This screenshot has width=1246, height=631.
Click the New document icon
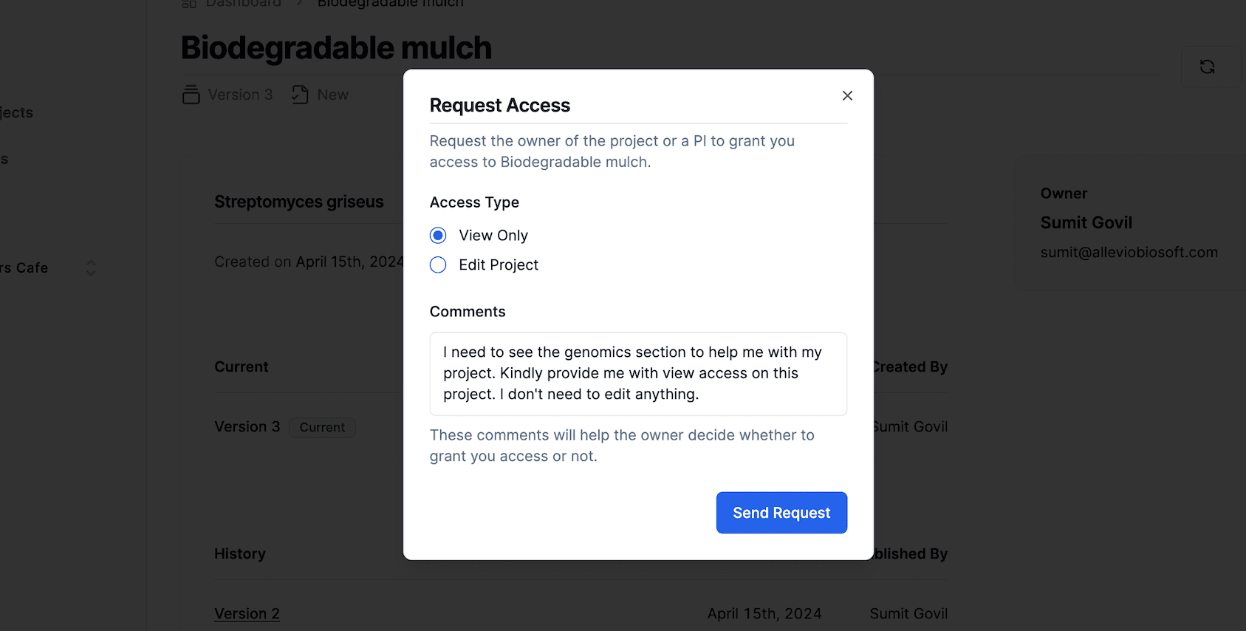[300, 95]
